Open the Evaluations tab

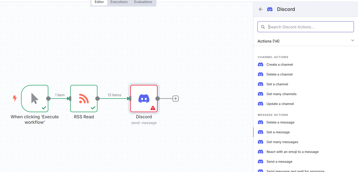coord(143,2)
